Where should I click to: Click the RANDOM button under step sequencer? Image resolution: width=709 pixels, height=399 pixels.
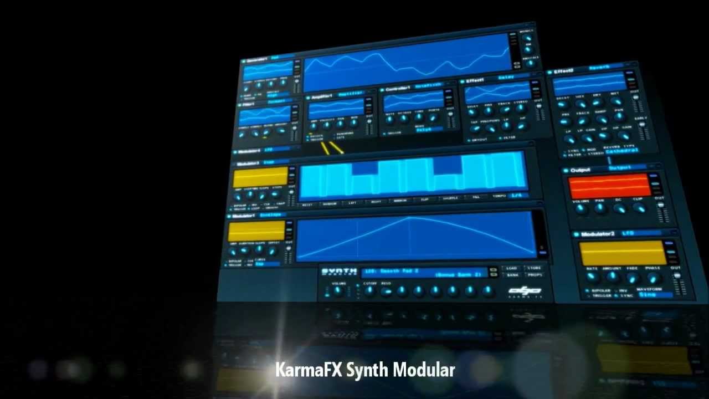coord(330,204)
